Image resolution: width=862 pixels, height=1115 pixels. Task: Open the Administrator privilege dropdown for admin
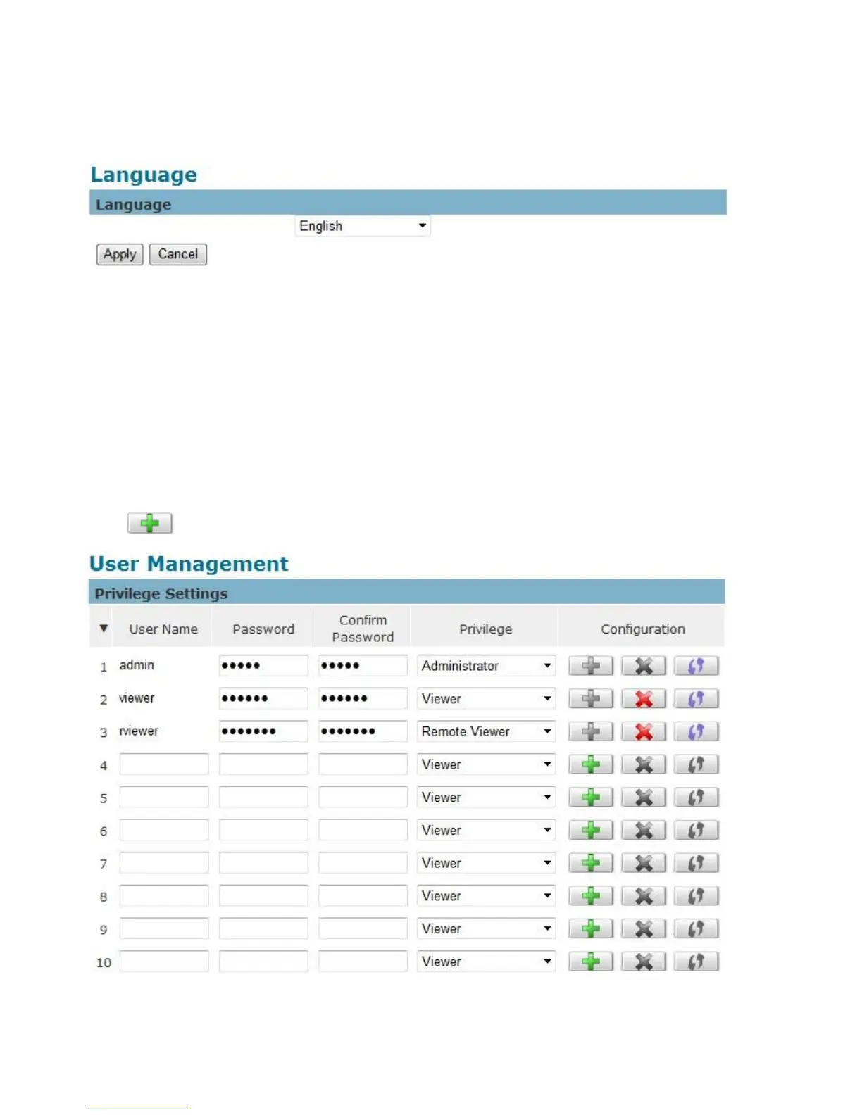click(486, 666)
